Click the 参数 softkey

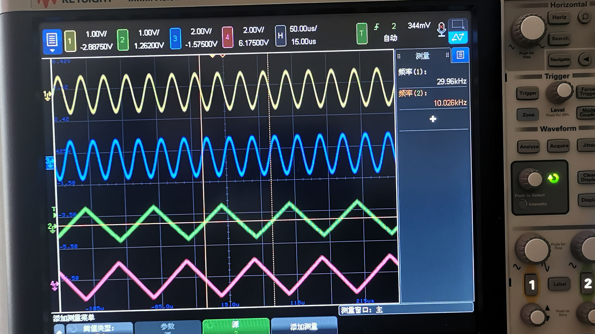[x=168, y=327]
